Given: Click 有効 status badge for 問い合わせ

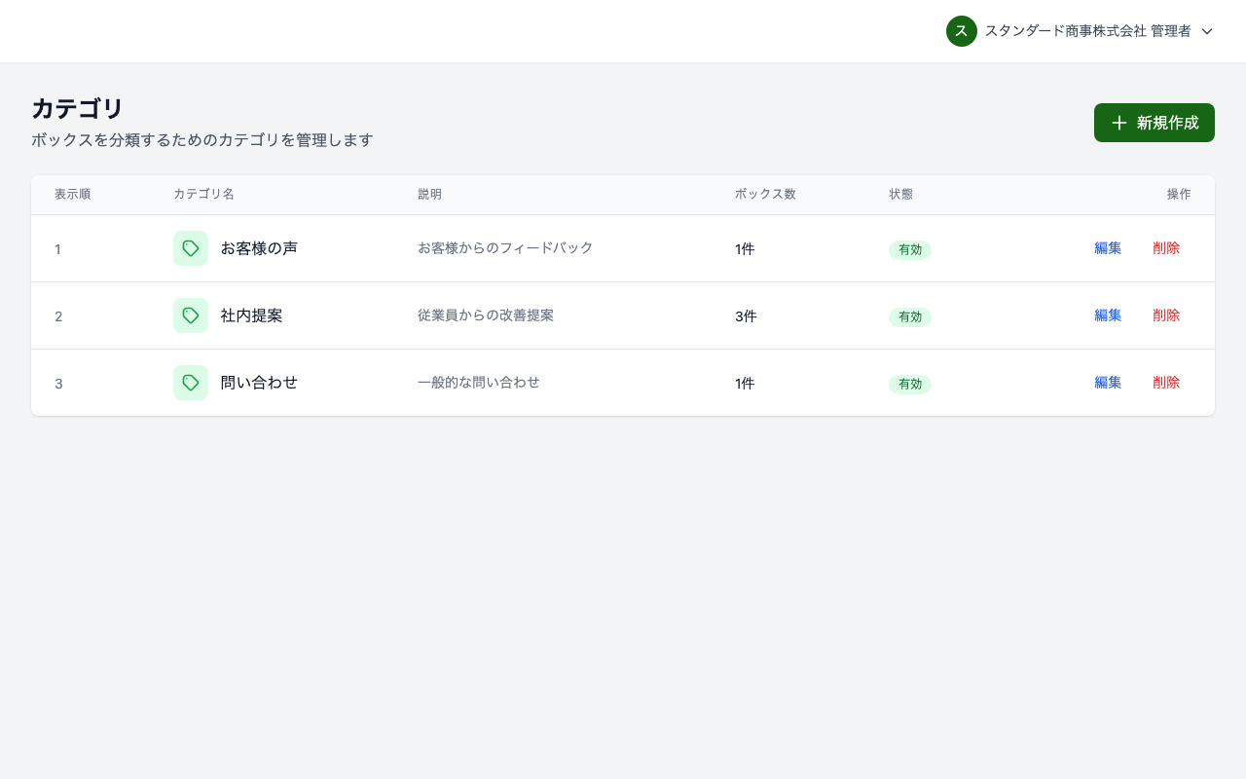Looking at the screenshot, I should (909, 385).
